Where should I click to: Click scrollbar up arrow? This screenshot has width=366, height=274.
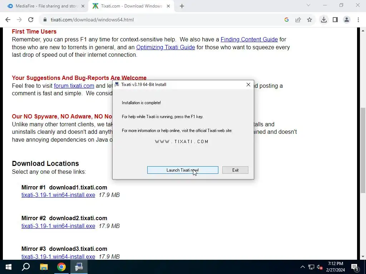click(x=363, y=31)
